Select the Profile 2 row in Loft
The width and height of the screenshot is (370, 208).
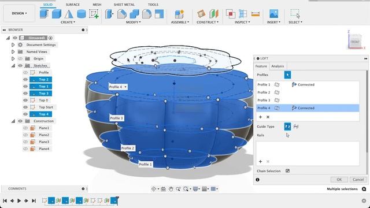click(x=308, y=92)
